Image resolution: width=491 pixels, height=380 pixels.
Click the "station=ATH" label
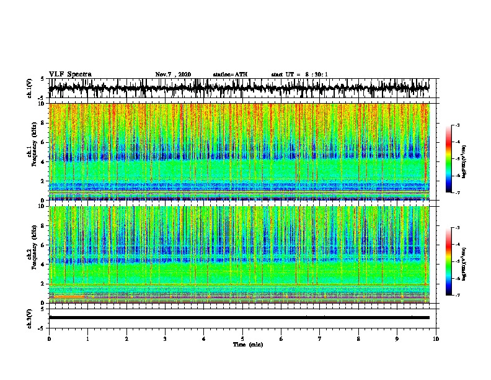tap(230, 75)
